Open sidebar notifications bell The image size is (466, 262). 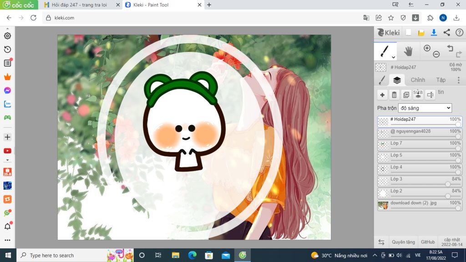point(7,227)
